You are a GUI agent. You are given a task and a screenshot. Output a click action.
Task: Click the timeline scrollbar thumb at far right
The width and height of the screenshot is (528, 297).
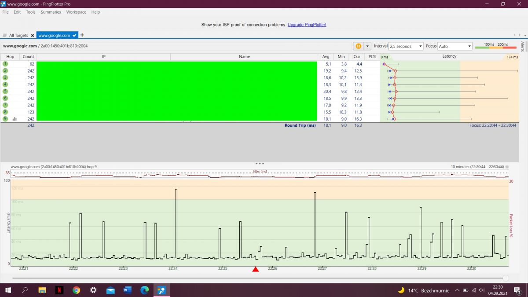pyautogui.click(x=506, y=278)
